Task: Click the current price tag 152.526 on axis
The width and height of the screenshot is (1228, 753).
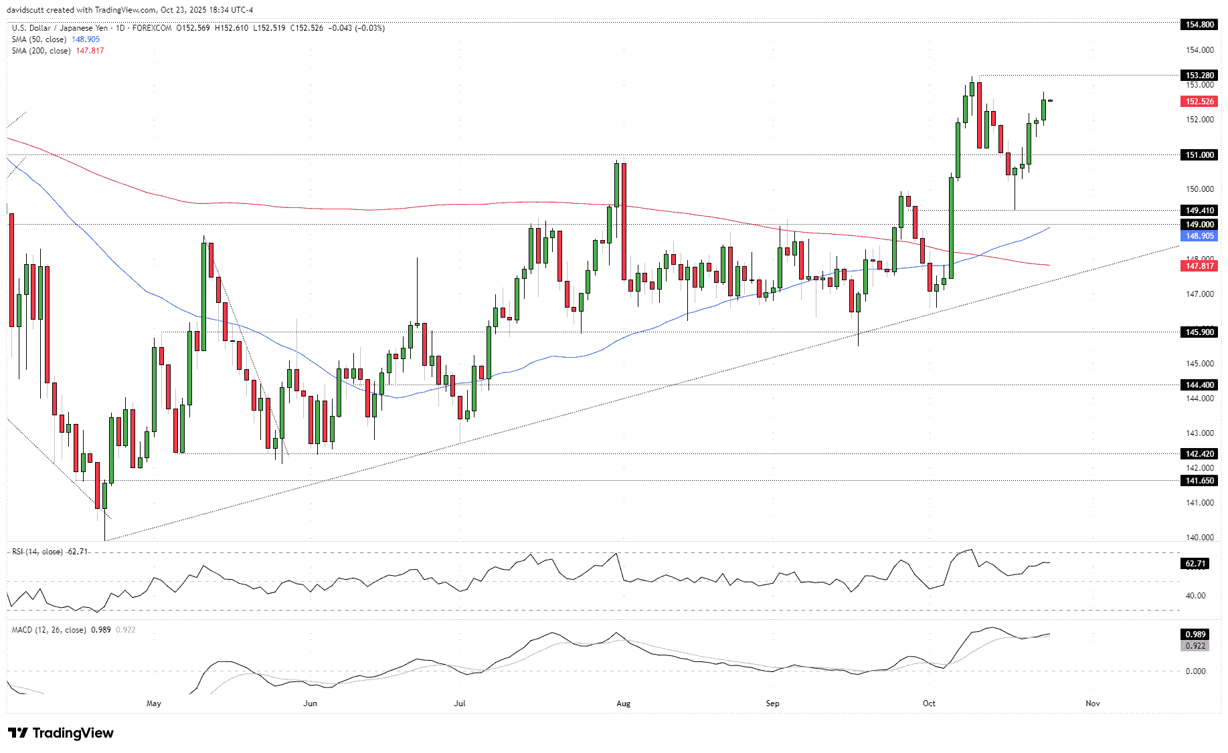Action: point(1199,101)
